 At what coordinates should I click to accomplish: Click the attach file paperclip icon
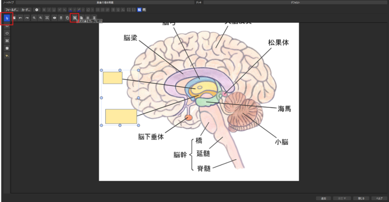[113, 9]
